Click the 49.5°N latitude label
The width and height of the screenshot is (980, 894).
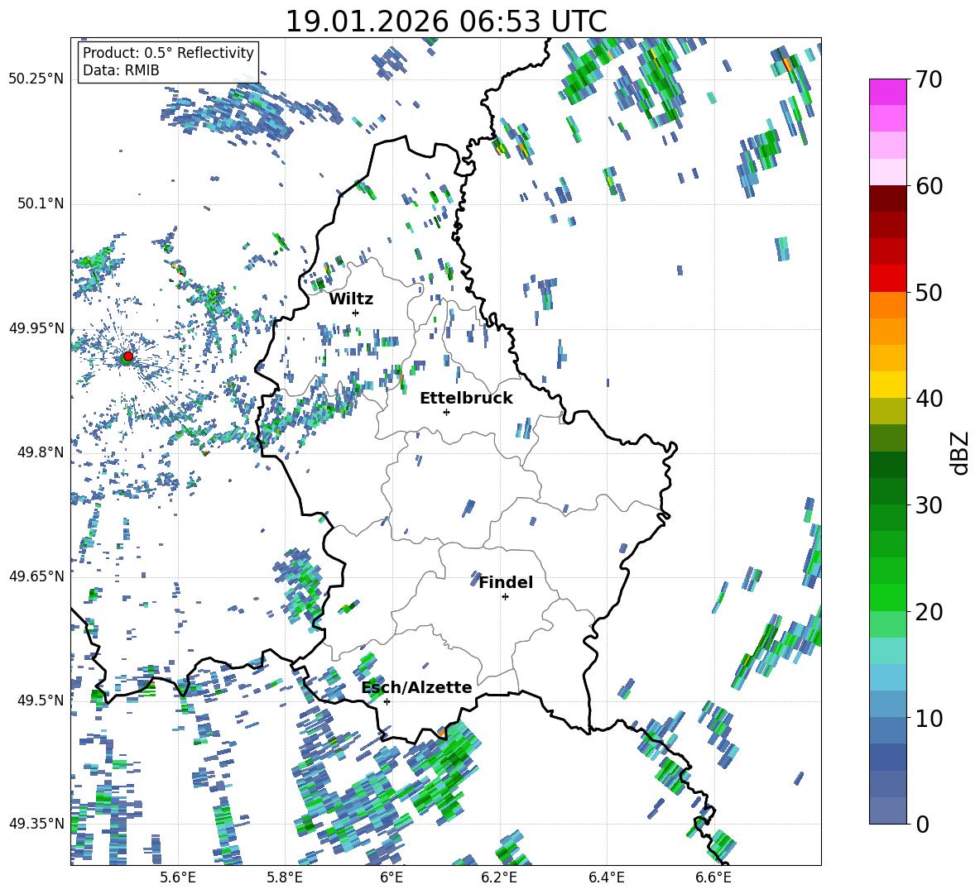41,700
